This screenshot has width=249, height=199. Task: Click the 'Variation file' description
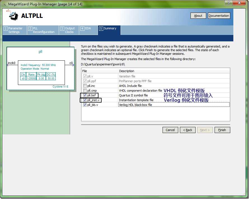point(127,76)
